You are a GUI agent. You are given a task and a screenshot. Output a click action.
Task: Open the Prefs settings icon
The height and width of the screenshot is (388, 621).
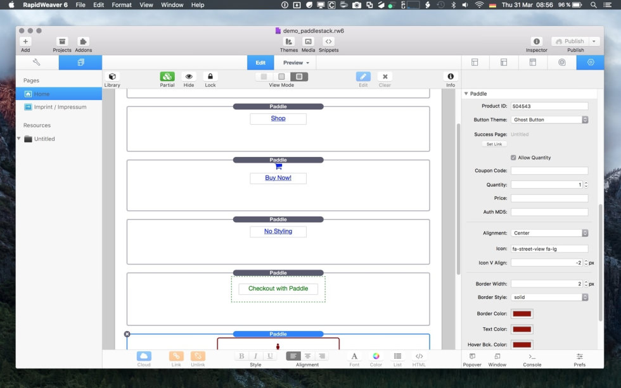[x=579, y=356]
